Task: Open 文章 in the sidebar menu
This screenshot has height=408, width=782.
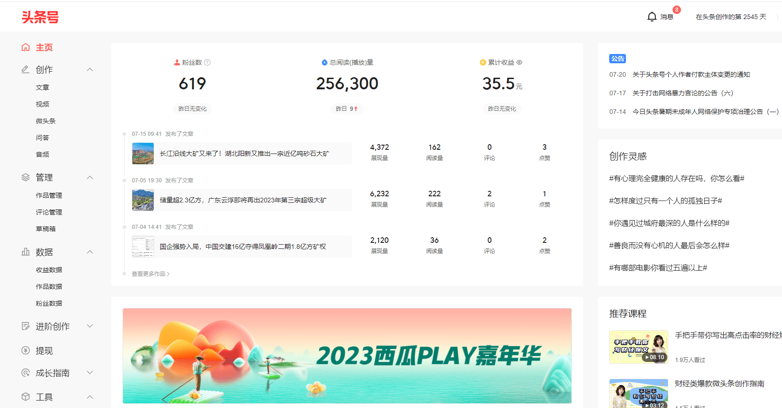Action: (x=42, y=87)
